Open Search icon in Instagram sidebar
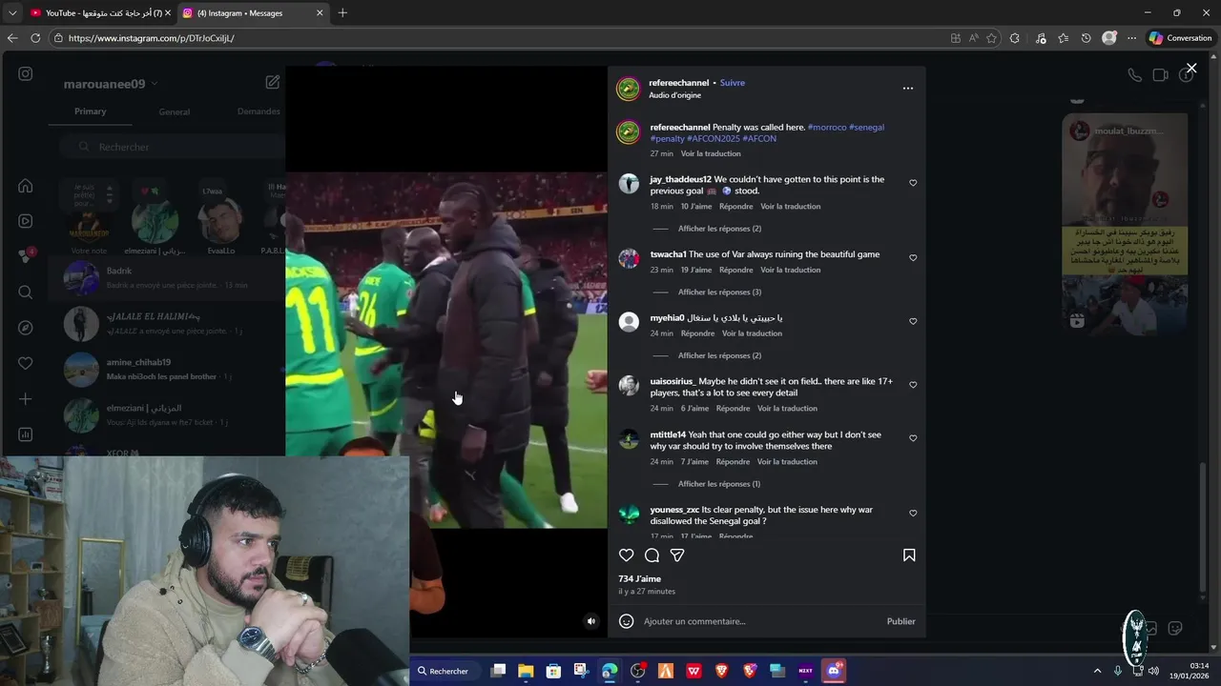 (x=26, y=293)
